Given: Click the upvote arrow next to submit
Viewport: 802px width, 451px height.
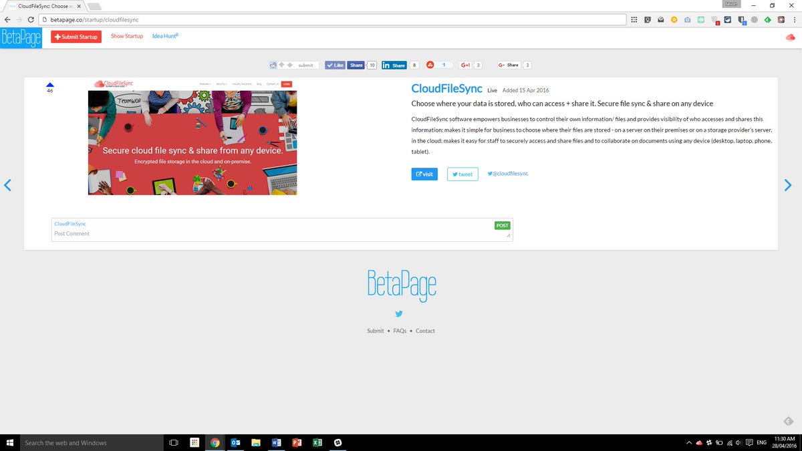Looking at the screenshot, I should click(x=281, y=65).
